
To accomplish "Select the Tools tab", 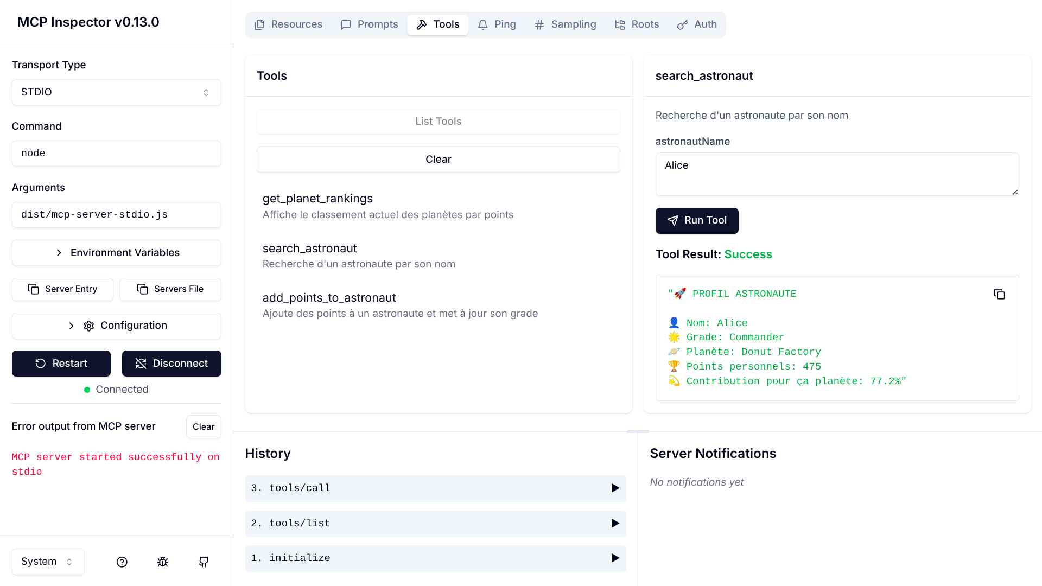I will [x=437, y=24].
